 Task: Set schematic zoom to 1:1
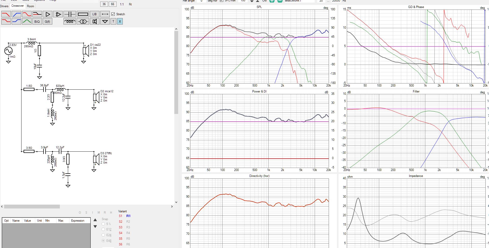122,4
